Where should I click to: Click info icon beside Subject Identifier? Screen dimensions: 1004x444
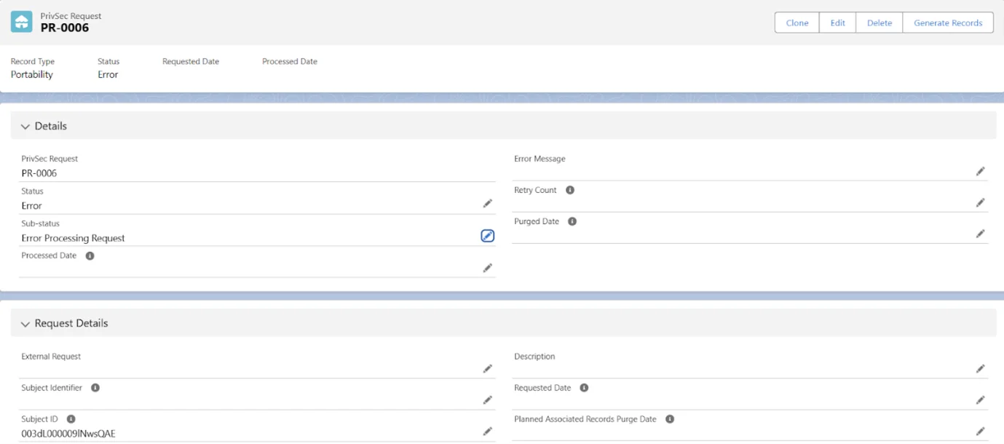(x=95, y=388)
